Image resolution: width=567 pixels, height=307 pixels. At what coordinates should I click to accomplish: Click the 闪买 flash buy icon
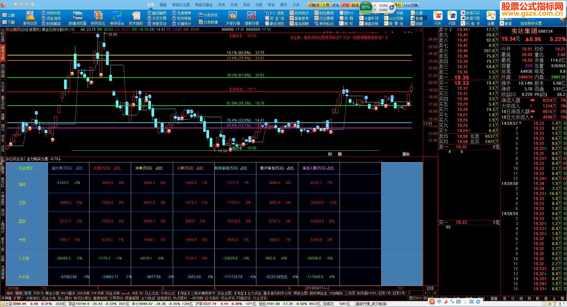coord(438,18)
